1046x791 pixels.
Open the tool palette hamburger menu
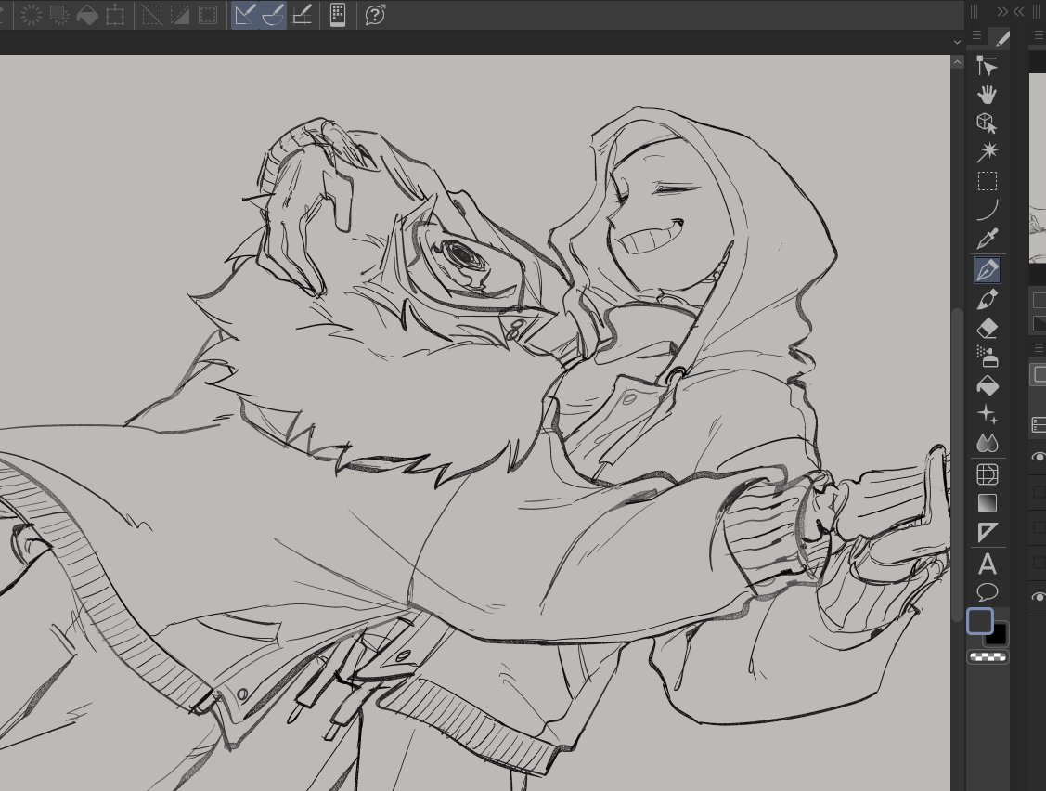[976, 35]
